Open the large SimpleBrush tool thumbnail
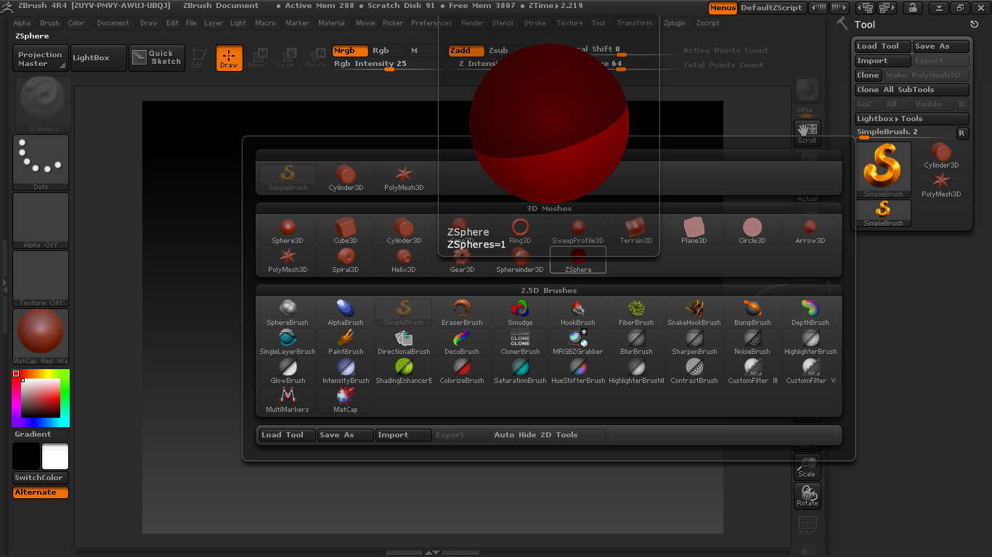Screen dimensions: 992x557 click(x=884, y=170)
